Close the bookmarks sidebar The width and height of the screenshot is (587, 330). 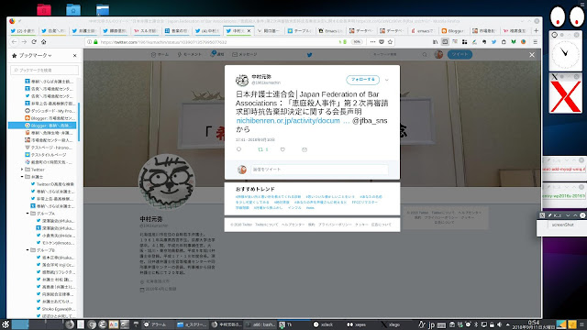[x=75, y=55]
